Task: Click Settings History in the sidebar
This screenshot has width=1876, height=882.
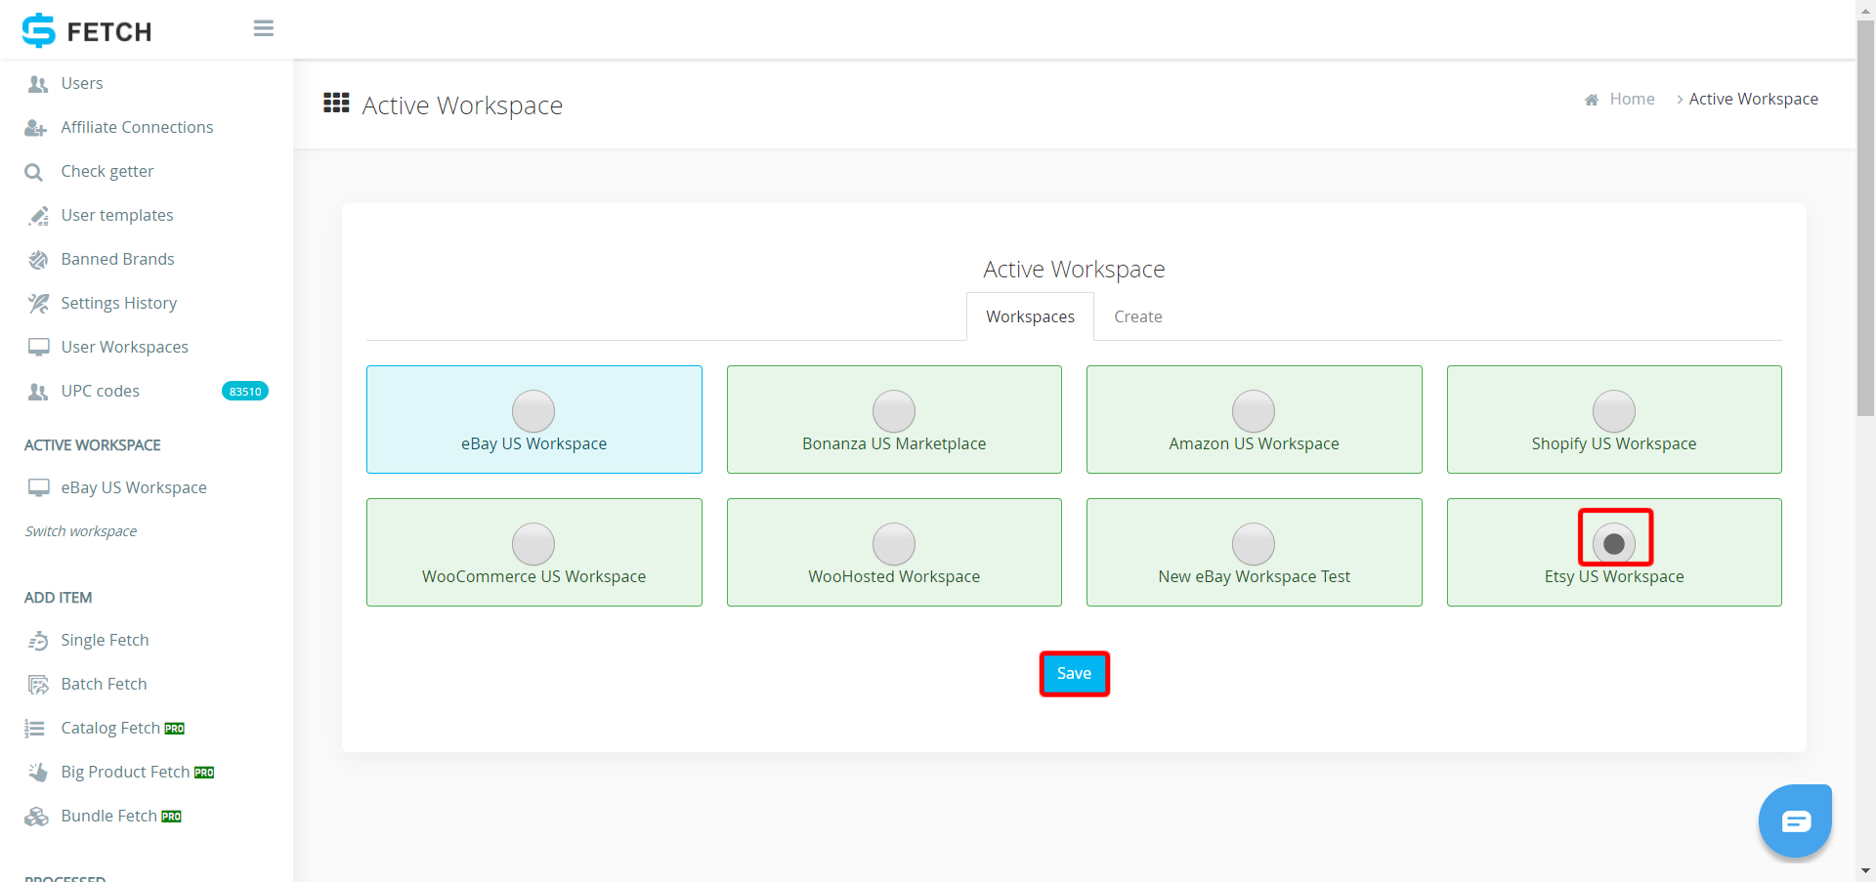Action: coord(119,303)
